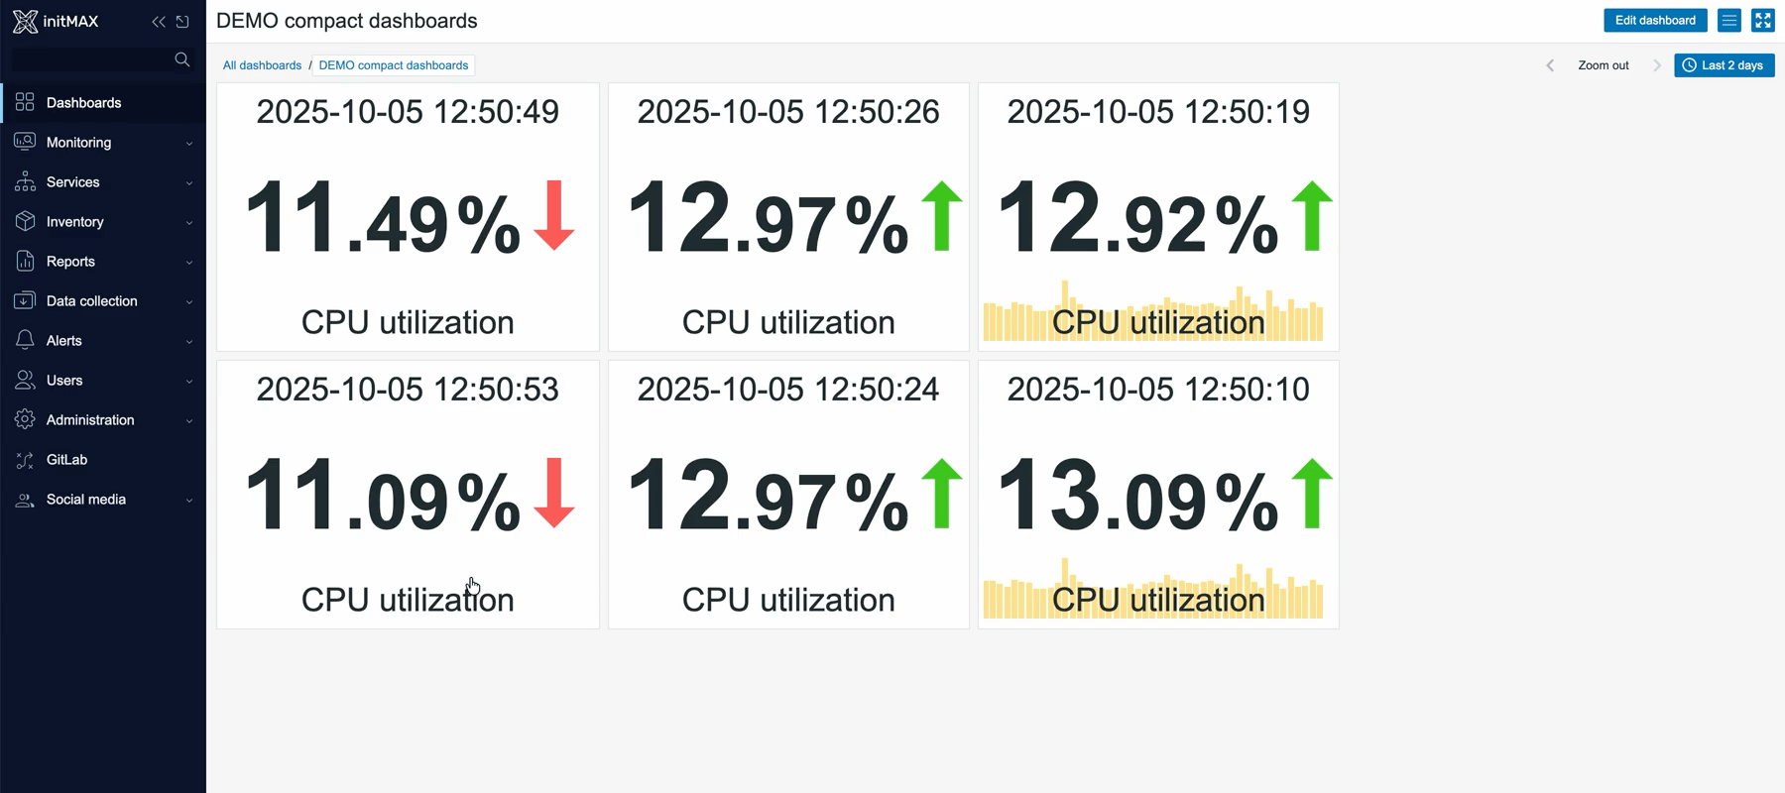
Task: Expand the Data collection menu chevron
Action: click(x=188, y=301)
